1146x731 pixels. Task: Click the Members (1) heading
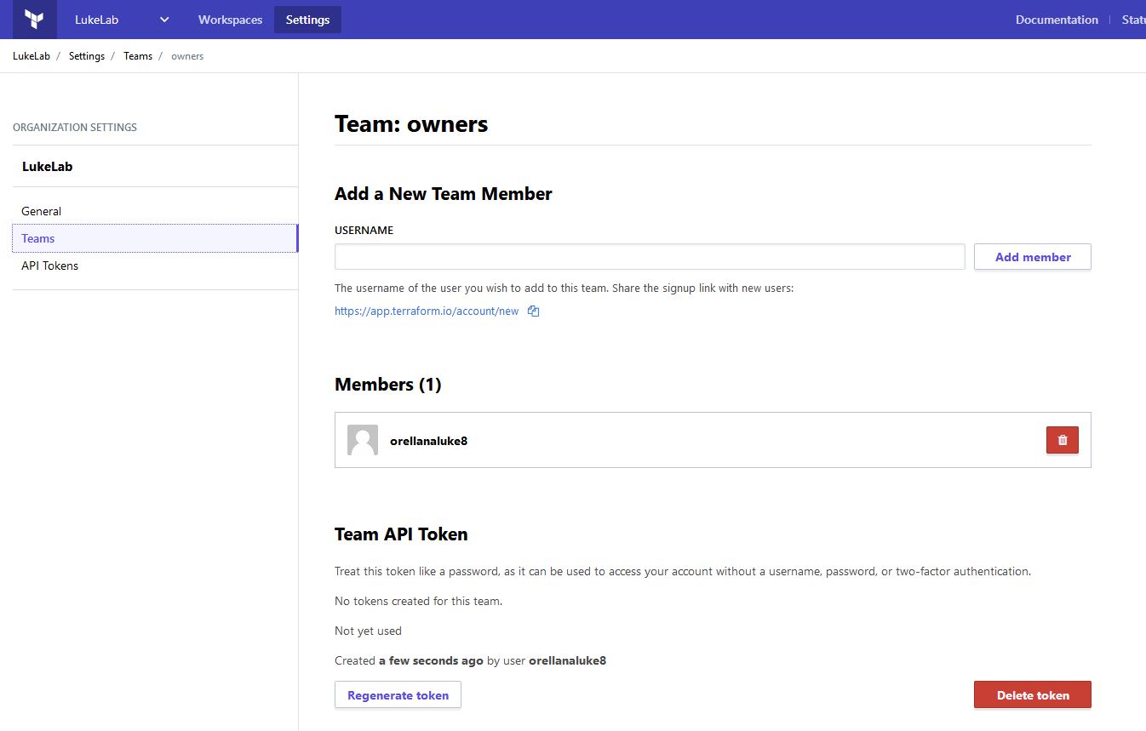[388, 385]
